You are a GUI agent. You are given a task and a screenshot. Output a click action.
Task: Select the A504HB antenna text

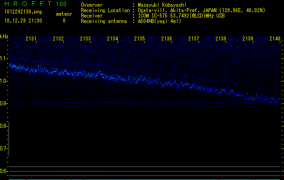tap(160, 21)
